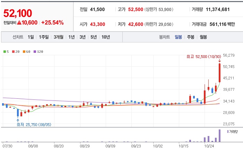Image resolution: width=243 pixels, height=155 pixels.
Task: Click the purple 120-day moving average swatch
Action: 35,52
